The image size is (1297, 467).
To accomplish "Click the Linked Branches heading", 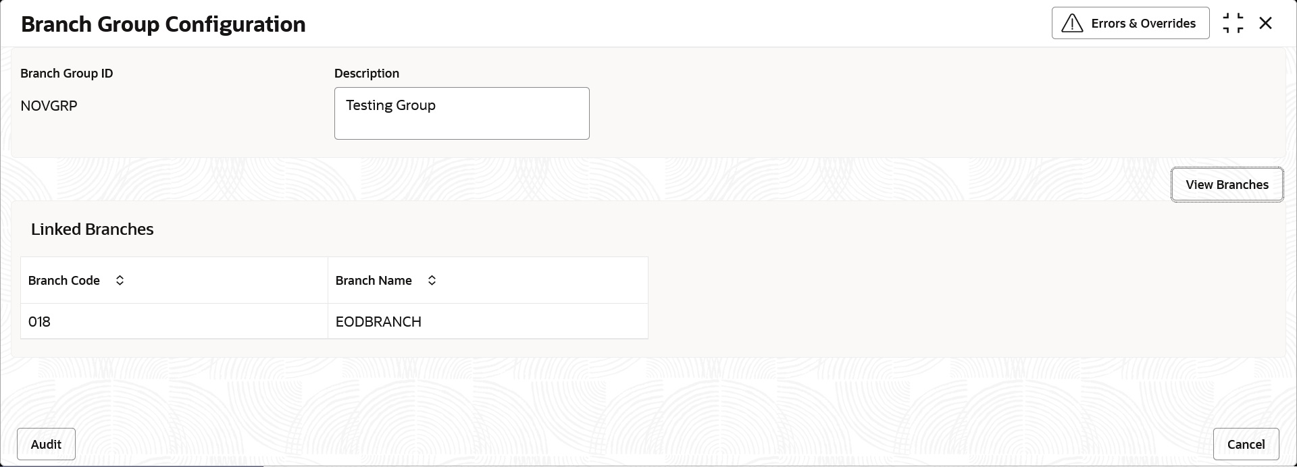I will [93, 229].
